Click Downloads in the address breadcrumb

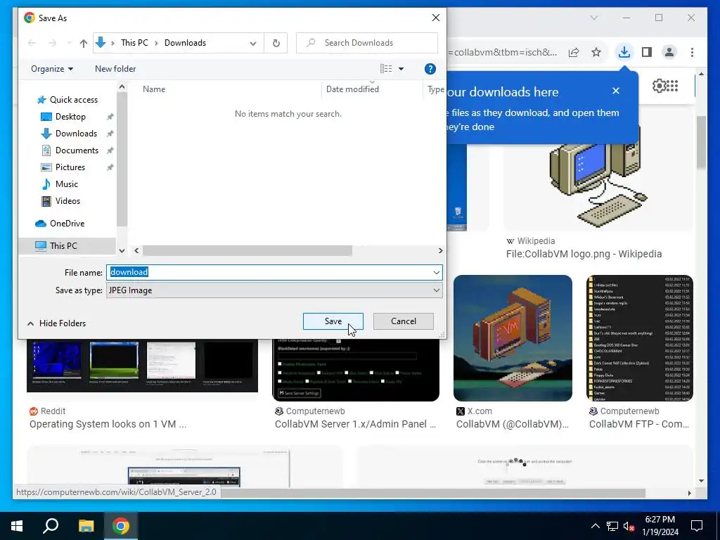click(x=185, y=43)
